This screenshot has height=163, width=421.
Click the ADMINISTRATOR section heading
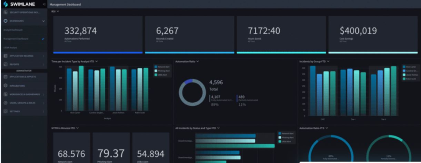pos(24,71)
